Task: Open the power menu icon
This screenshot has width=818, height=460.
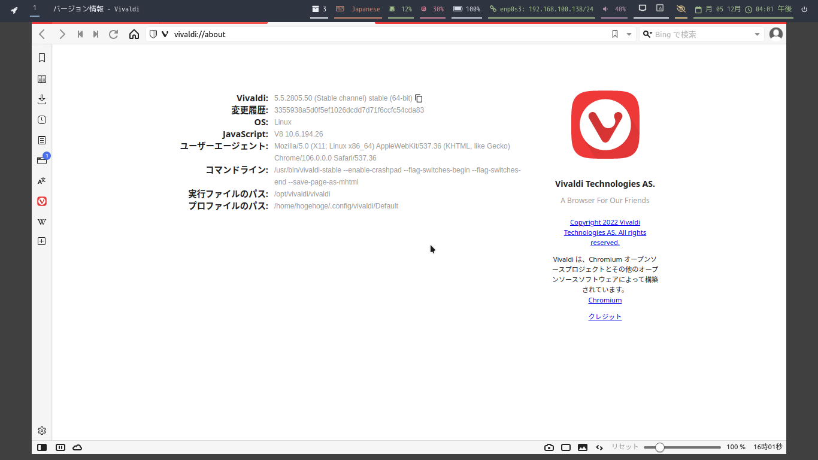Action: (805, 9)
